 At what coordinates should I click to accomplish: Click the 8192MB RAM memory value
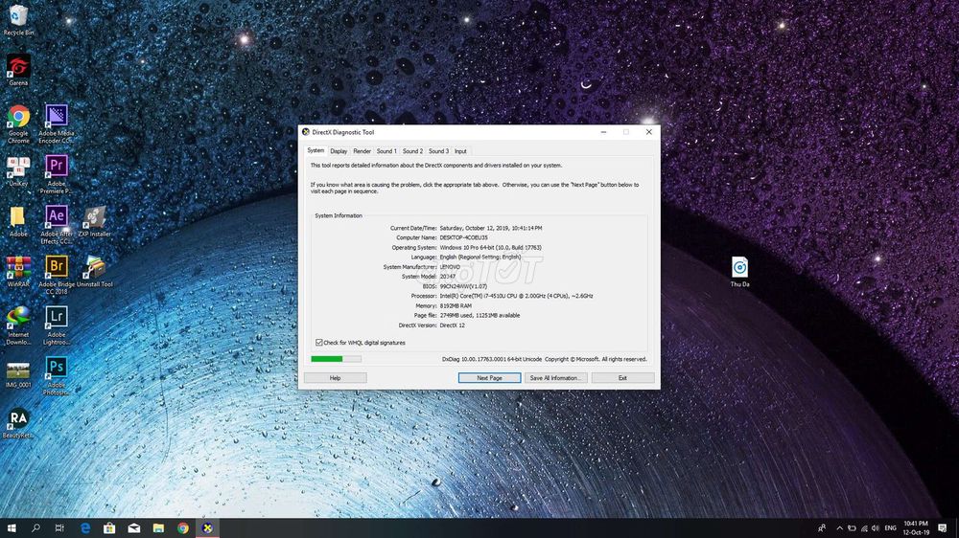pos(456,305)
